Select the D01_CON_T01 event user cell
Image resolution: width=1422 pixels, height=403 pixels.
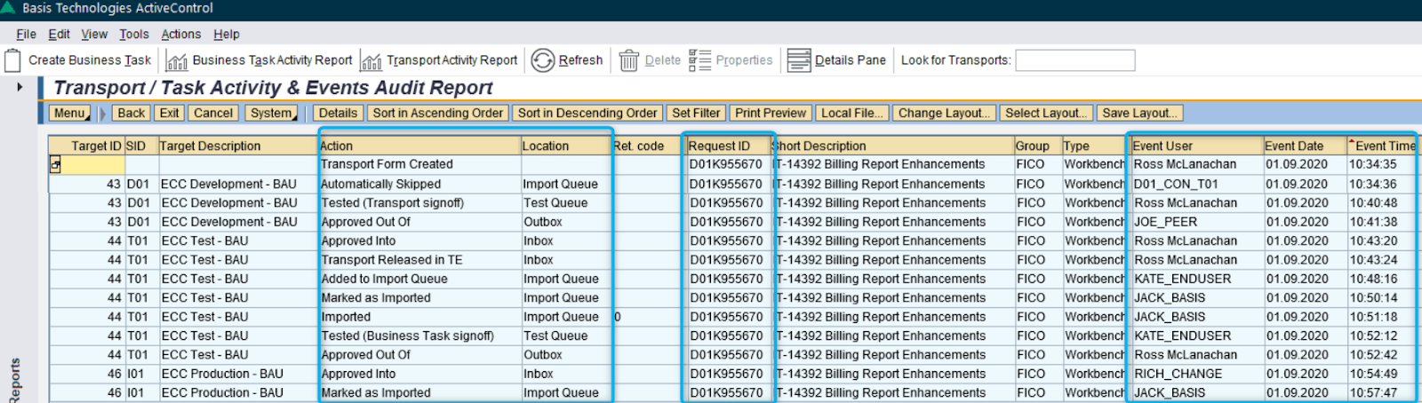tap(1197, 184)
